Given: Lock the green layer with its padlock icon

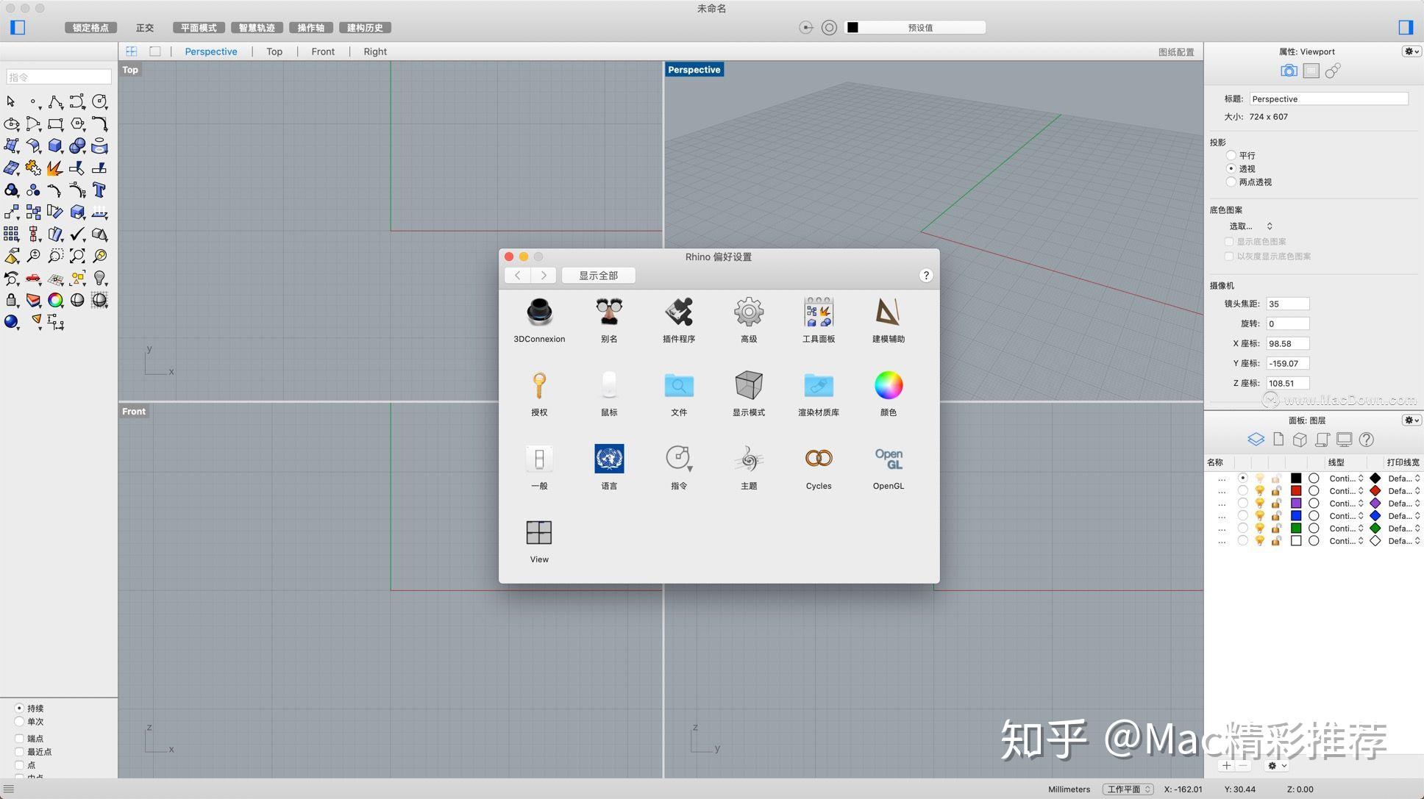Looking at the screenshot, I should coord(1275,529).
